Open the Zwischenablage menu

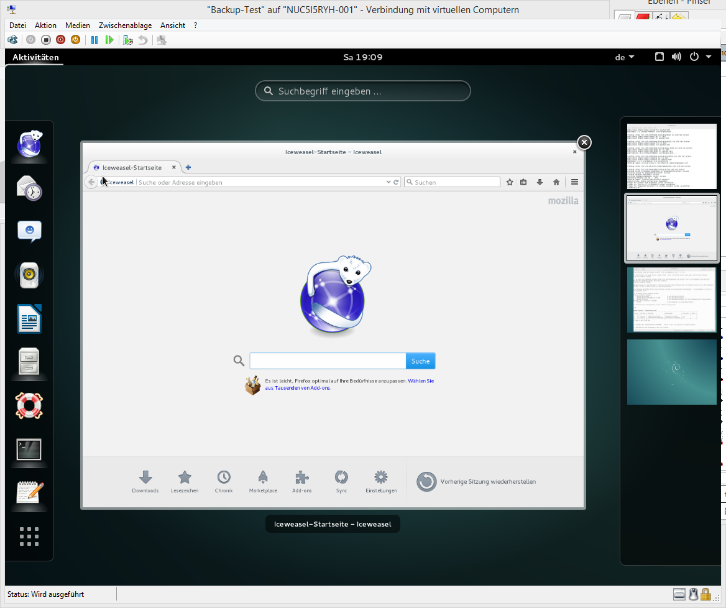coord(125,25)
